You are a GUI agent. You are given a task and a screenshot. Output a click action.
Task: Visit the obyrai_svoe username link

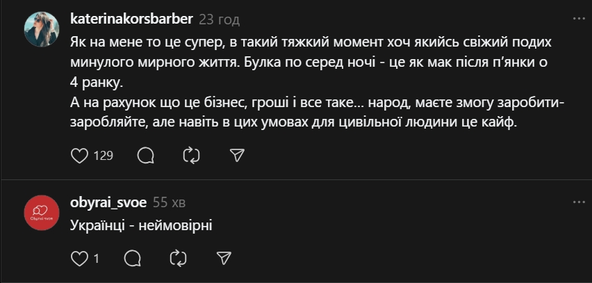pyautogui.click(x=108, y=202)
